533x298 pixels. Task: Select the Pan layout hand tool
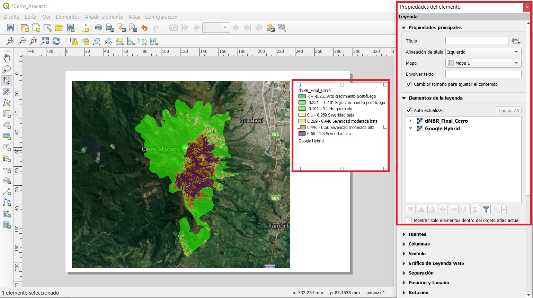pyautogui.click(x=7, y=58)
